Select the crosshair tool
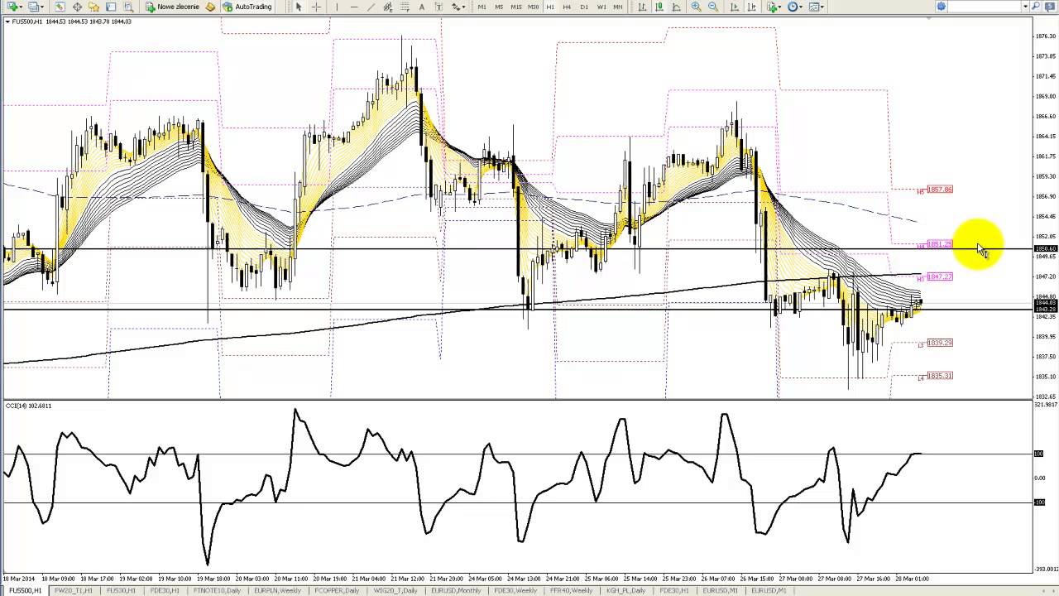 tap(316, 7)
